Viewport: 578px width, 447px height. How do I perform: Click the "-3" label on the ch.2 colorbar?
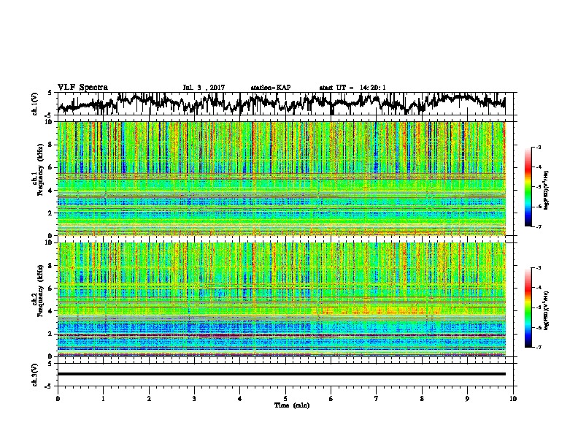pyautogui.click(x=539, y=268)
